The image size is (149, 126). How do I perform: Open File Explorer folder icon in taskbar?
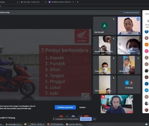tap(25, 124)
